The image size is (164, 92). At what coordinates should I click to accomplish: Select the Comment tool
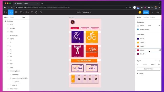(x=41, y=12)
